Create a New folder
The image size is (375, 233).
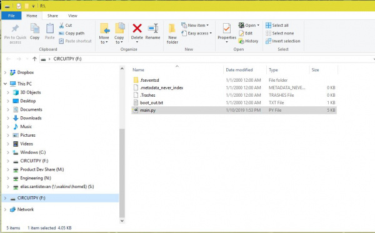172,34
